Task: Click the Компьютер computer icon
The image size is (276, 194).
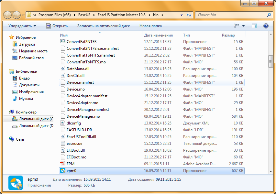Action: 12,112
